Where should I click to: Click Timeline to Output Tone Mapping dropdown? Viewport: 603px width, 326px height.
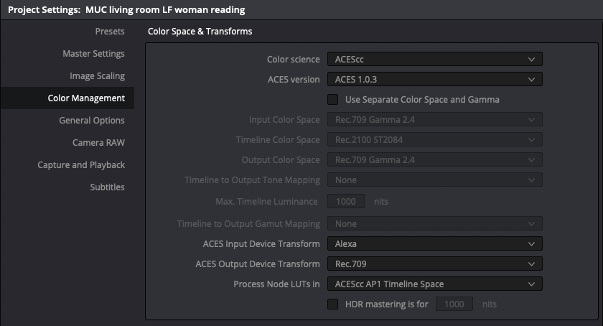(434, 180)
